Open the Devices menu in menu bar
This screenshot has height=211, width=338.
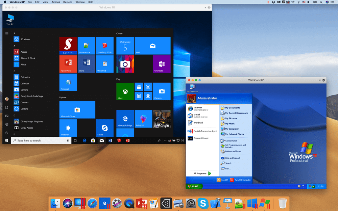pos(68,2)
